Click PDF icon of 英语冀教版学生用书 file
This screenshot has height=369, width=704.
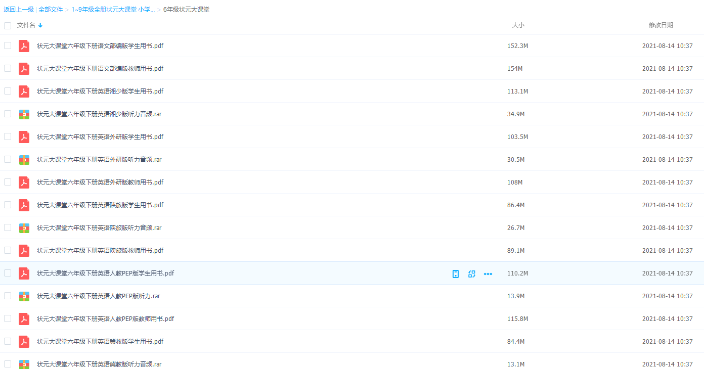24,342
